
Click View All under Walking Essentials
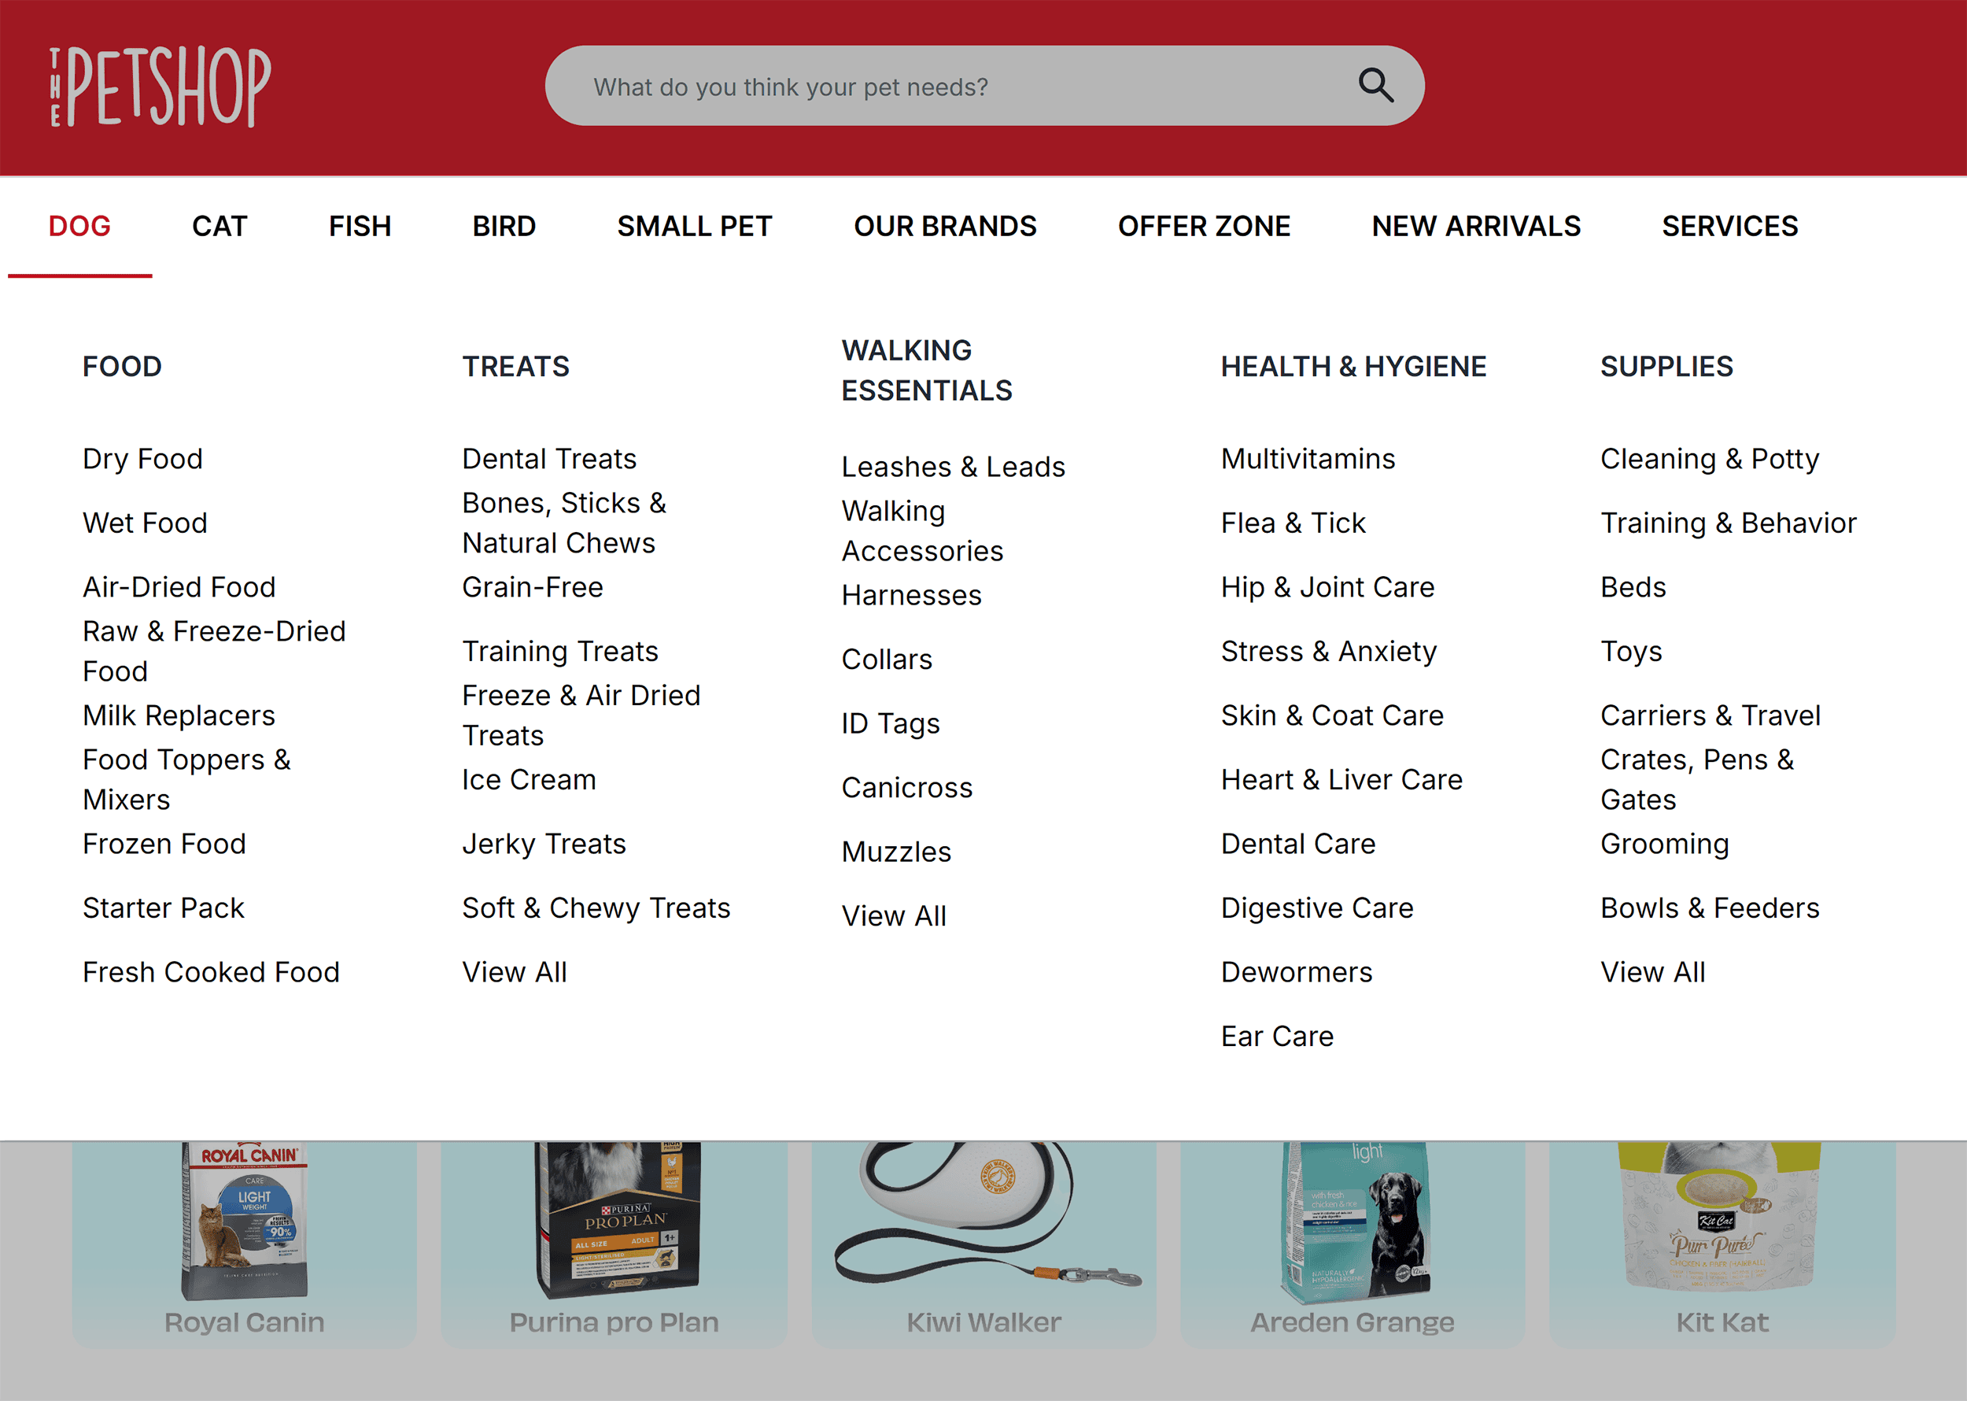[x=893, y=915]
